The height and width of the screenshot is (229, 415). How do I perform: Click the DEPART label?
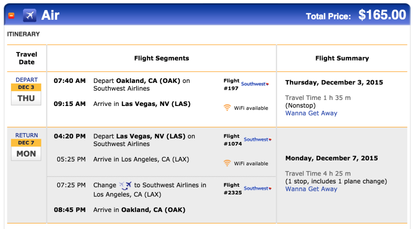pos(26,80)
